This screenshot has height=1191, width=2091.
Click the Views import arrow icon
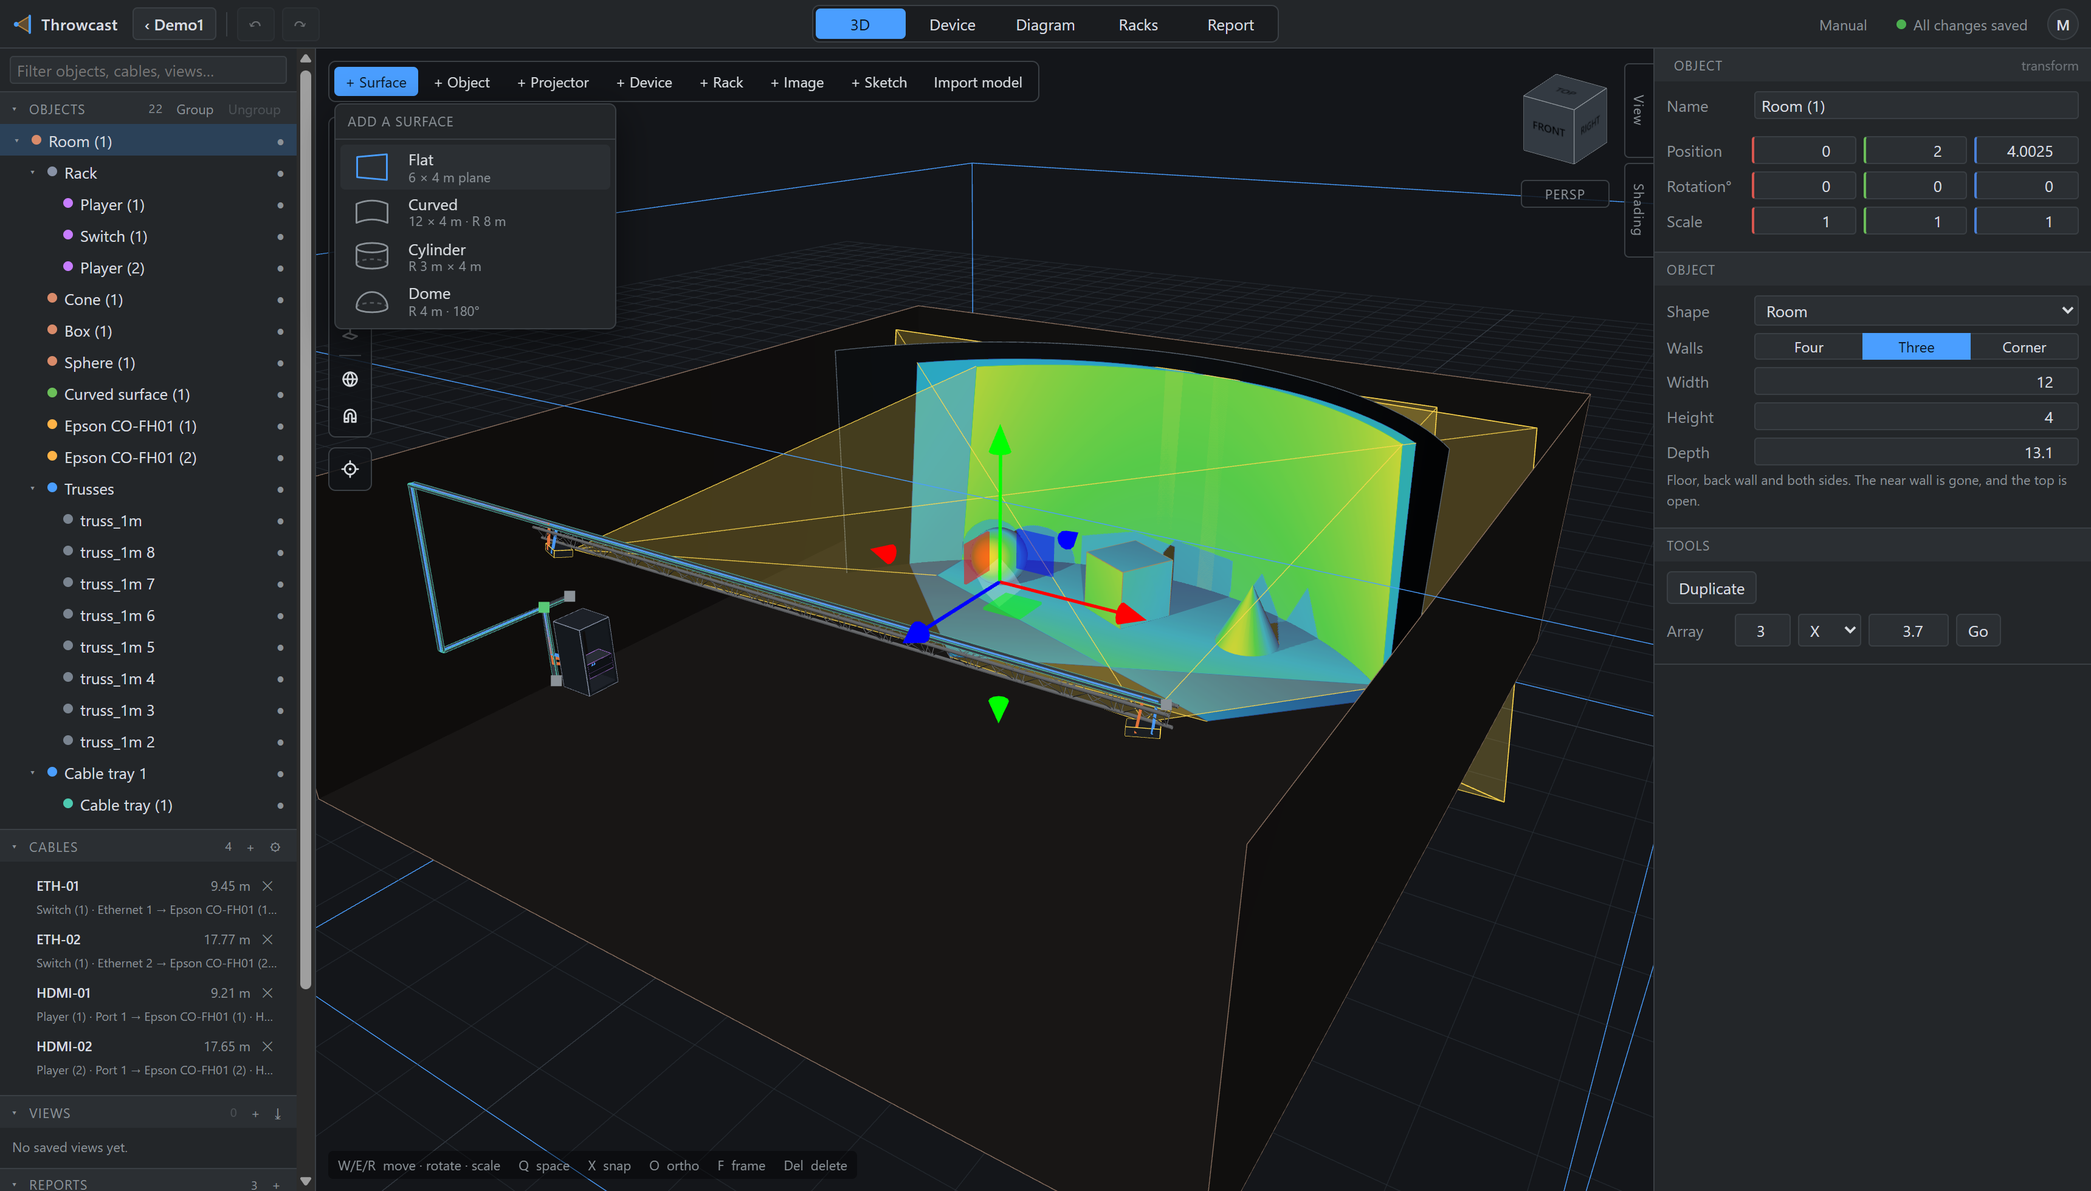[x=278, y=1113]
